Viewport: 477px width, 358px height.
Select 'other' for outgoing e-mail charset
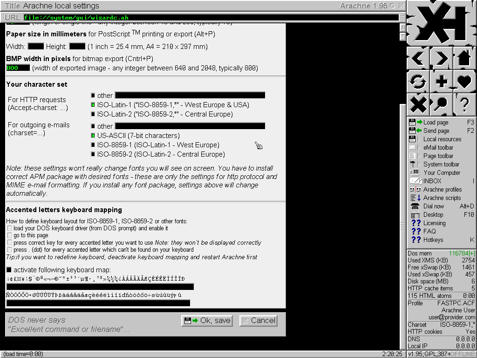pos(93,126)
